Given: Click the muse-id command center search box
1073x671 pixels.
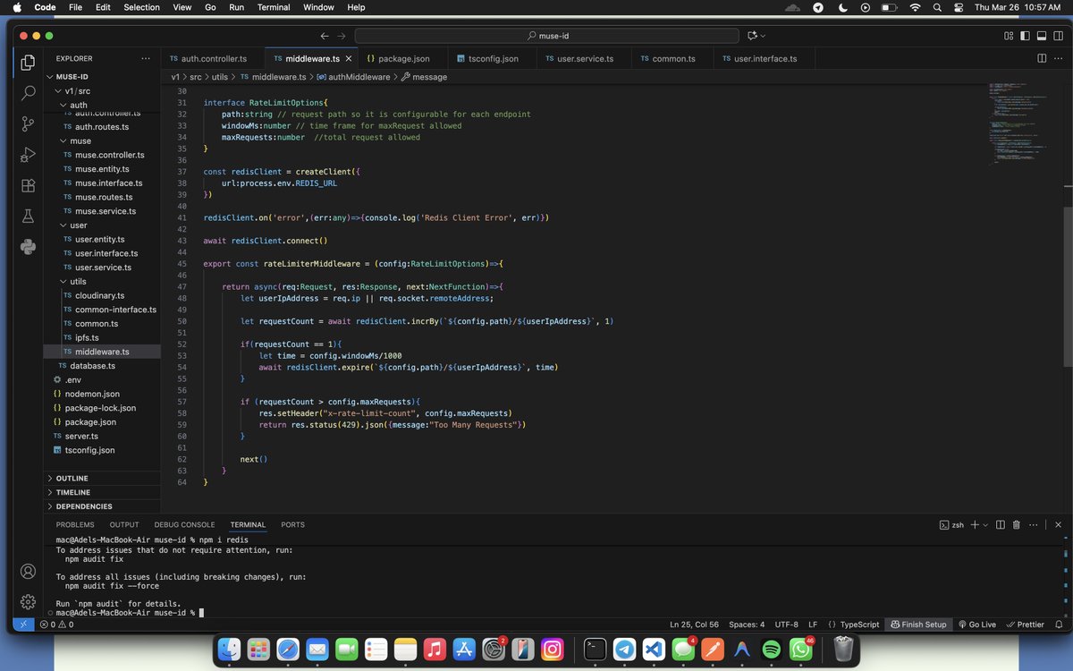Looking at the screenshot, I should point(547,36).
